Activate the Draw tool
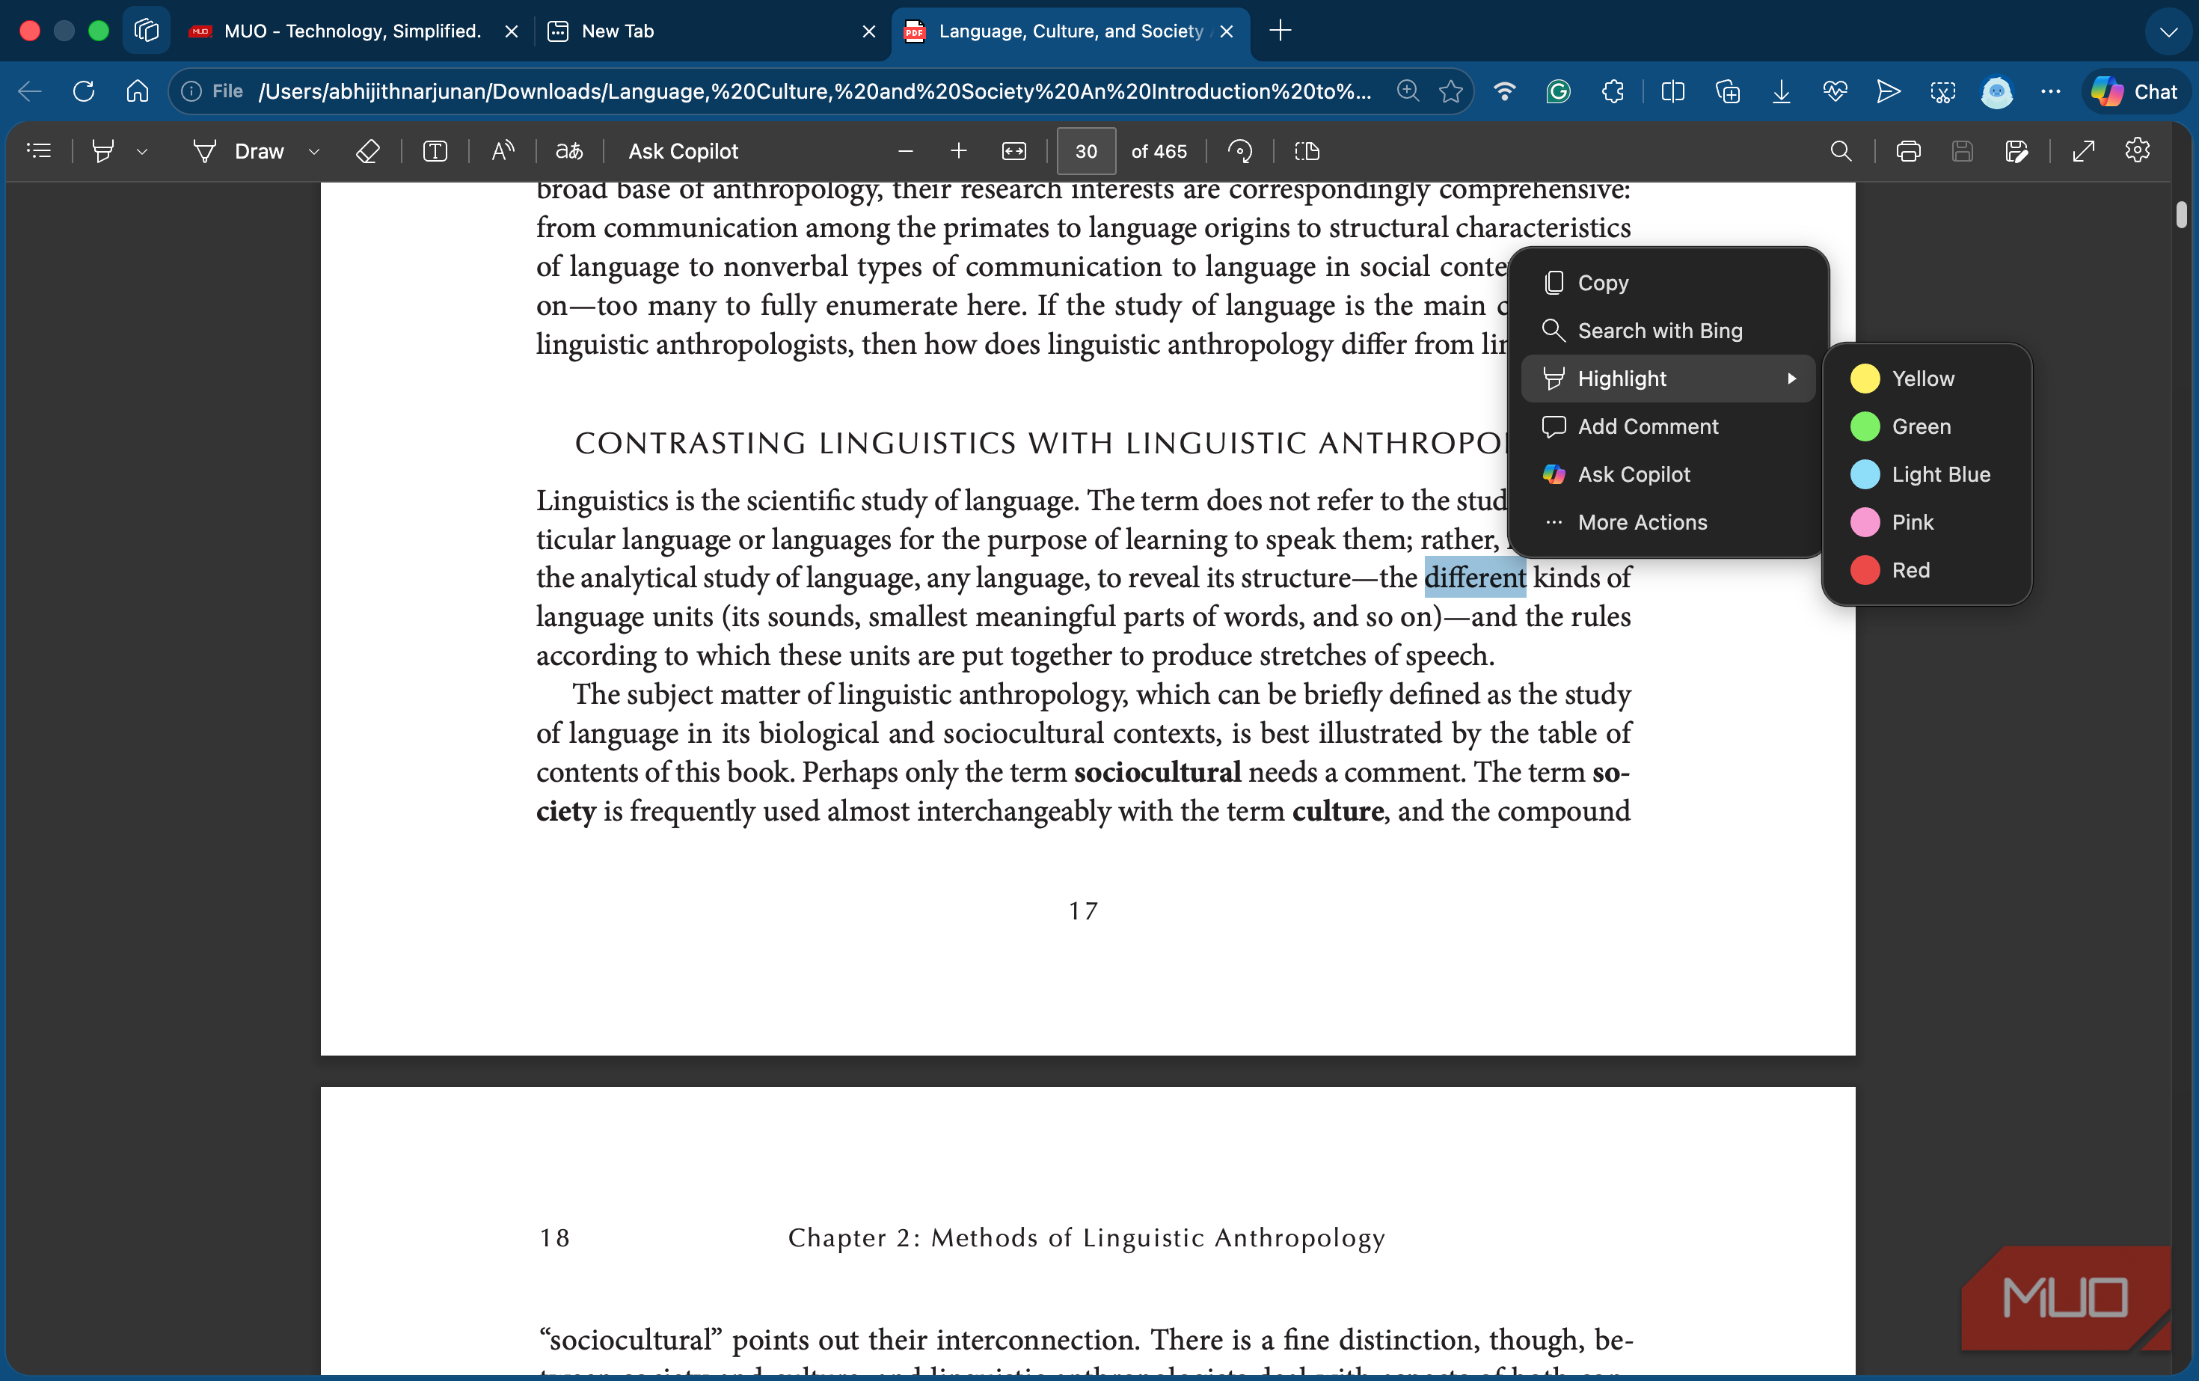 coord(239,150)
